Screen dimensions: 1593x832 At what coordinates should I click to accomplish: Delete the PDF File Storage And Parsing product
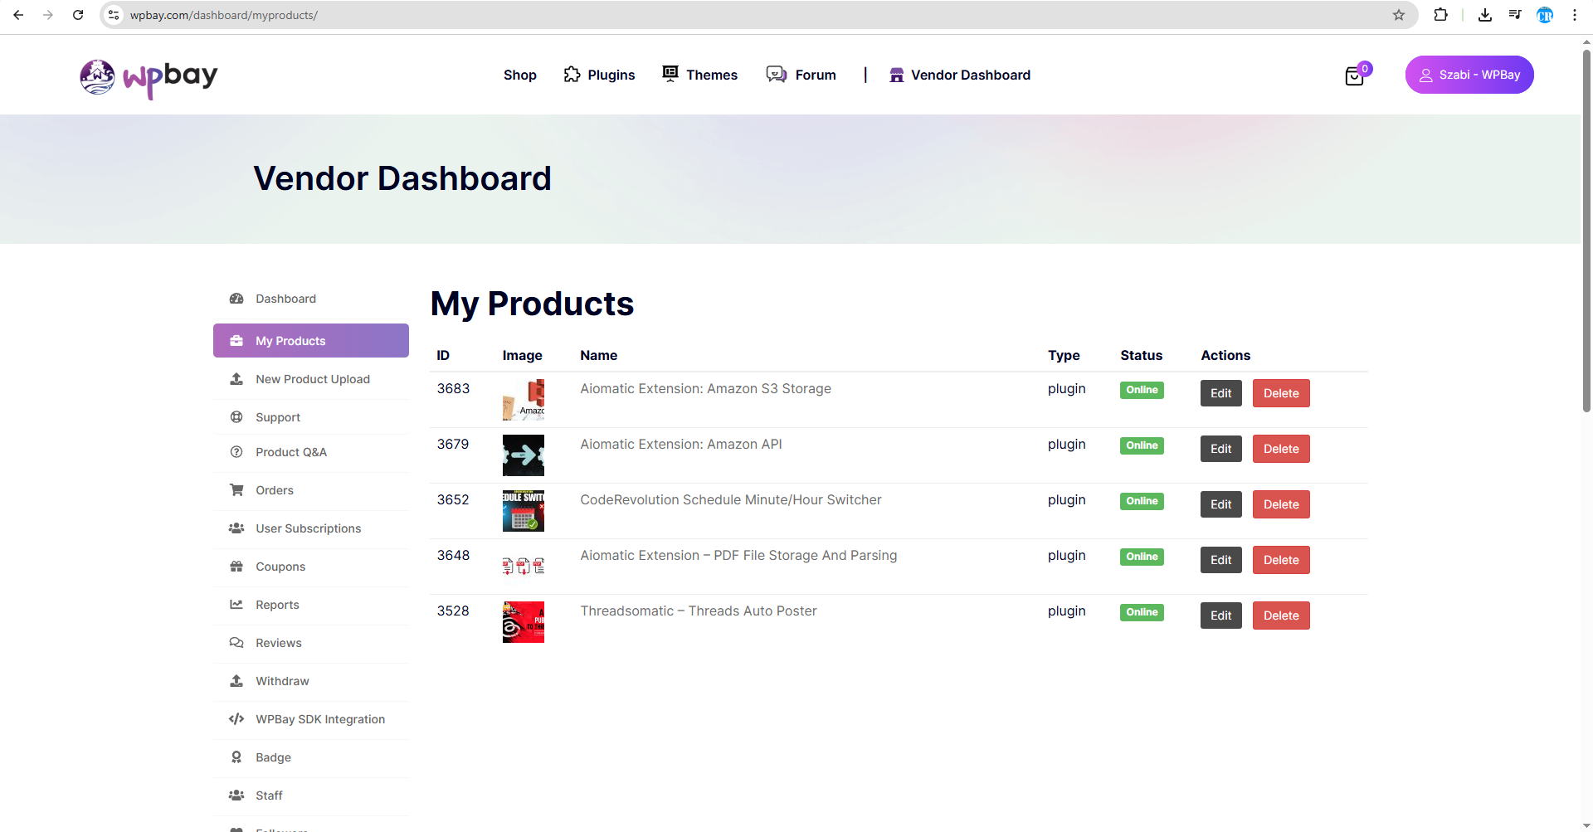tap(1281, 560)
